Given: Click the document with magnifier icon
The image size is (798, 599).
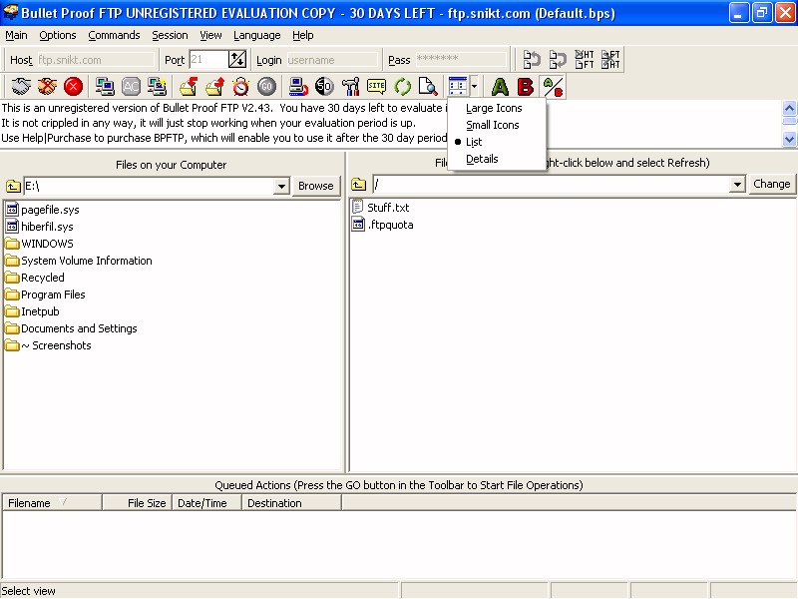Looking at the screenshot, I should 429,86.
